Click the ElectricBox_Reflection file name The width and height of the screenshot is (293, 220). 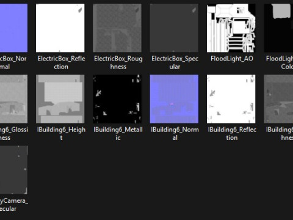[61, 62]
